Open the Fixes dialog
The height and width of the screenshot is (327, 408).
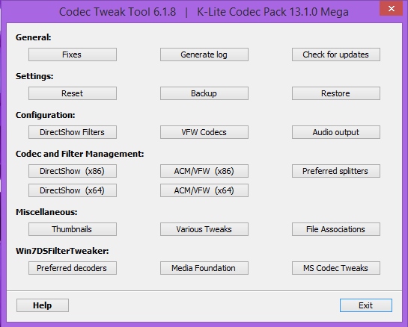[73, 54]
